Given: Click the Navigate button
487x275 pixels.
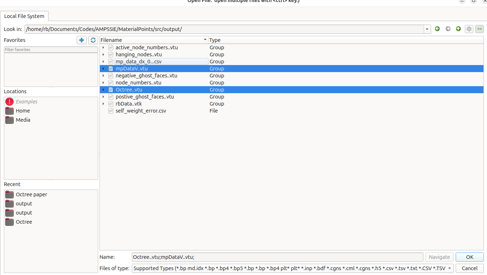Looking at the screenshot, I should tap(439, 257).
